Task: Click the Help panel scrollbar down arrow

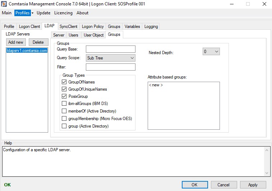Action: [x=267, y=173]
